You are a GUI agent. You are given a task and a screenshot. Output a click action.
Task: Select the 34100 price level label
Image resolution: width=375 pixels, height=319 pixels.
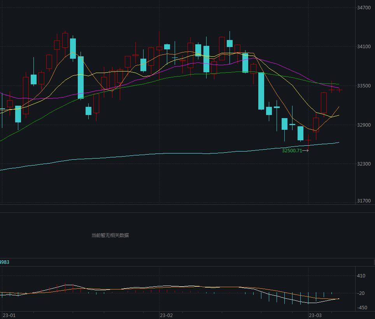point(364,47)
